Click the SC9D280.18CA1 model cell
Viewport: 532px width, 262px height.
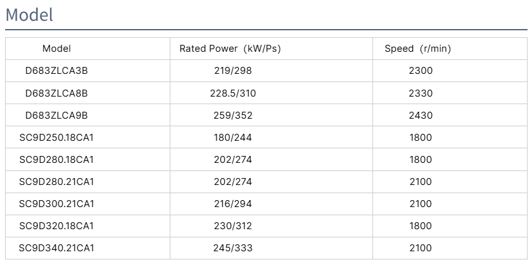tap(56, 160)
